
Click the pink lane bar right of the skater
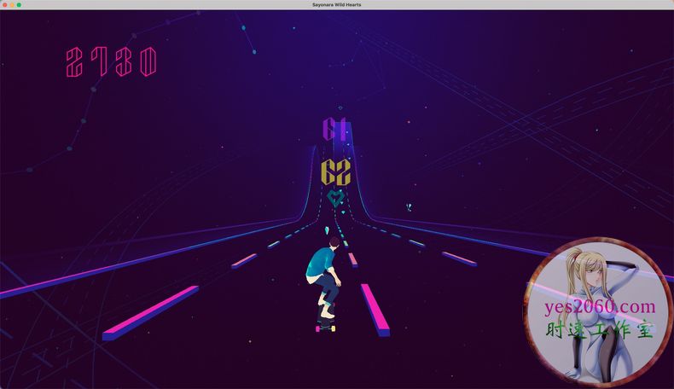click(375, 309)
